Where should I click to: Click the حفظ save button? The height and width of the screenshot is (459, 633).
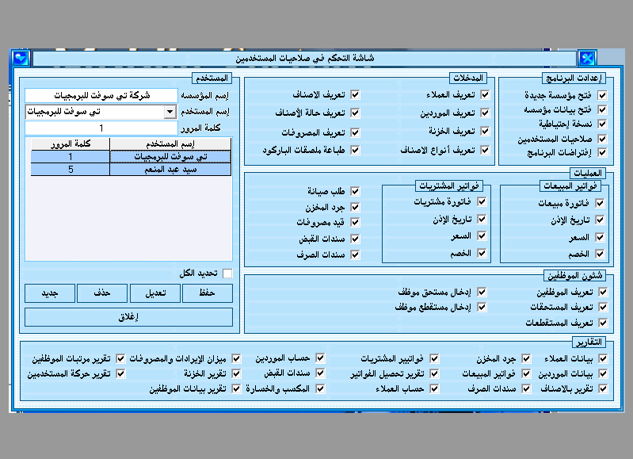coord(208,293)
